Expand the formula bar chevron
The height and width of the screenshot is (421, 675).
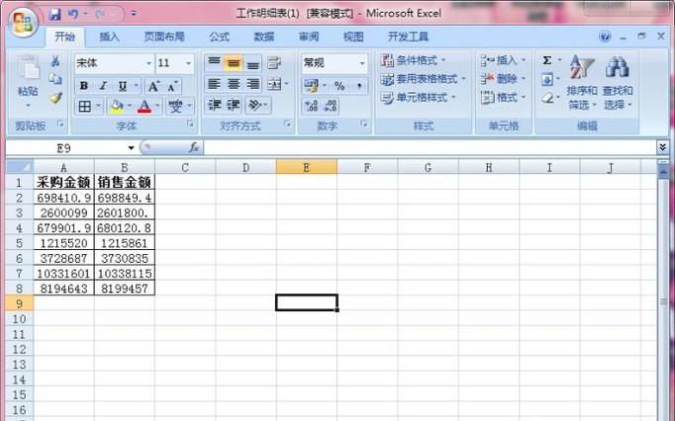[662, 148]
